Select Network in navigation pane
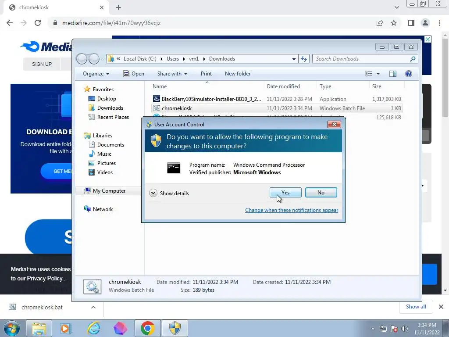The height and width of the screenshot is (337, 449). pyautogui.click(x=98, y=209)
